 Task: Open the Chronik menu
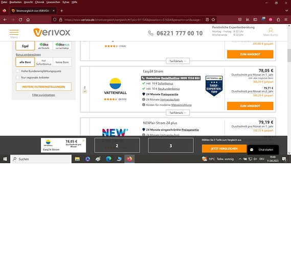point(39,2)
